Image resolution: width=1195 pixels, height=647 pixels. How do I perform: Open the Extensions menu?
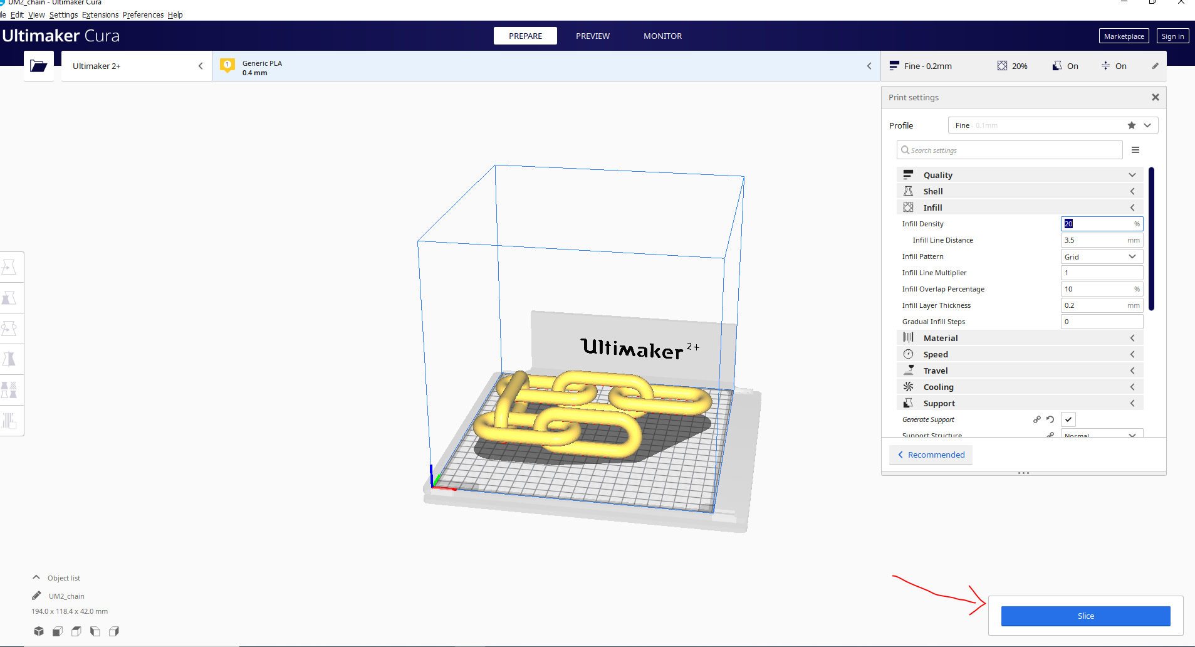click(100, 15)
